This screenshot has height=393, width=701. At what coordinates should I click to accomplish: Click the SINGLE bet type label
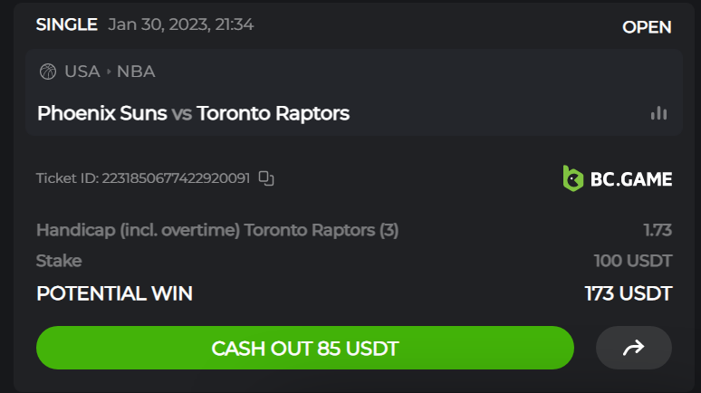[x=66, y=24]
